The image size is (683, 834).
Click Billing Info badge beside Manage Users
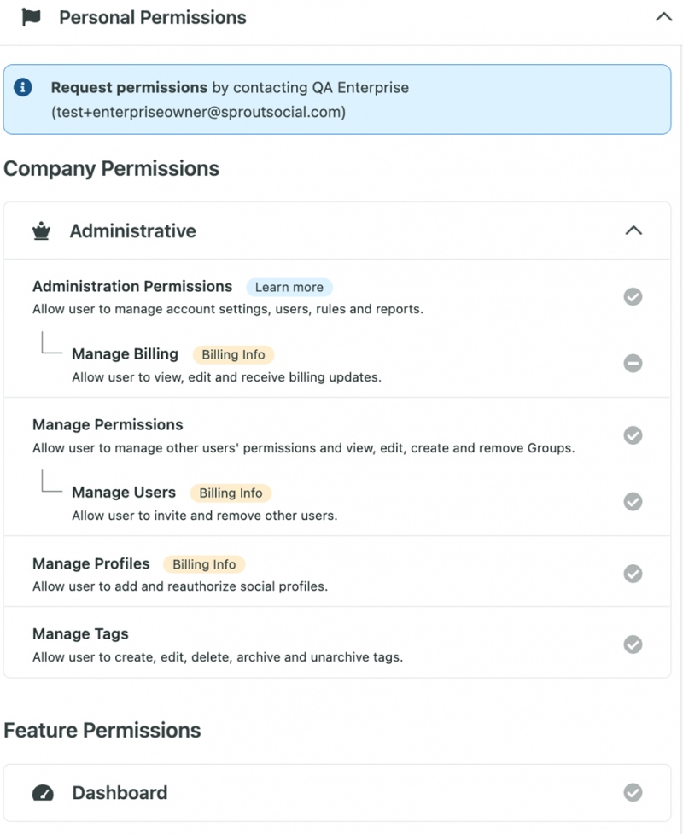pos(231,493)
